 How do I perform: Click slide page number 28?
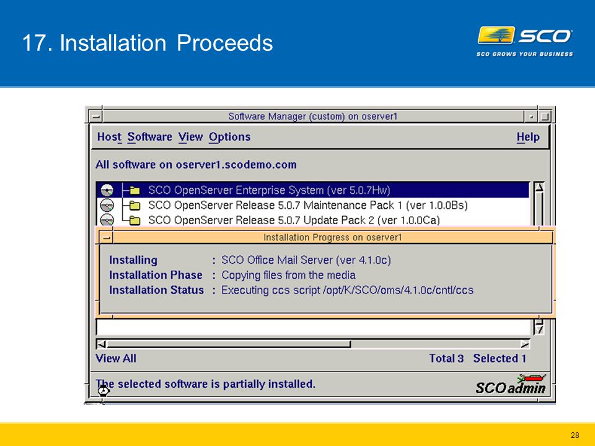point(575,435)
